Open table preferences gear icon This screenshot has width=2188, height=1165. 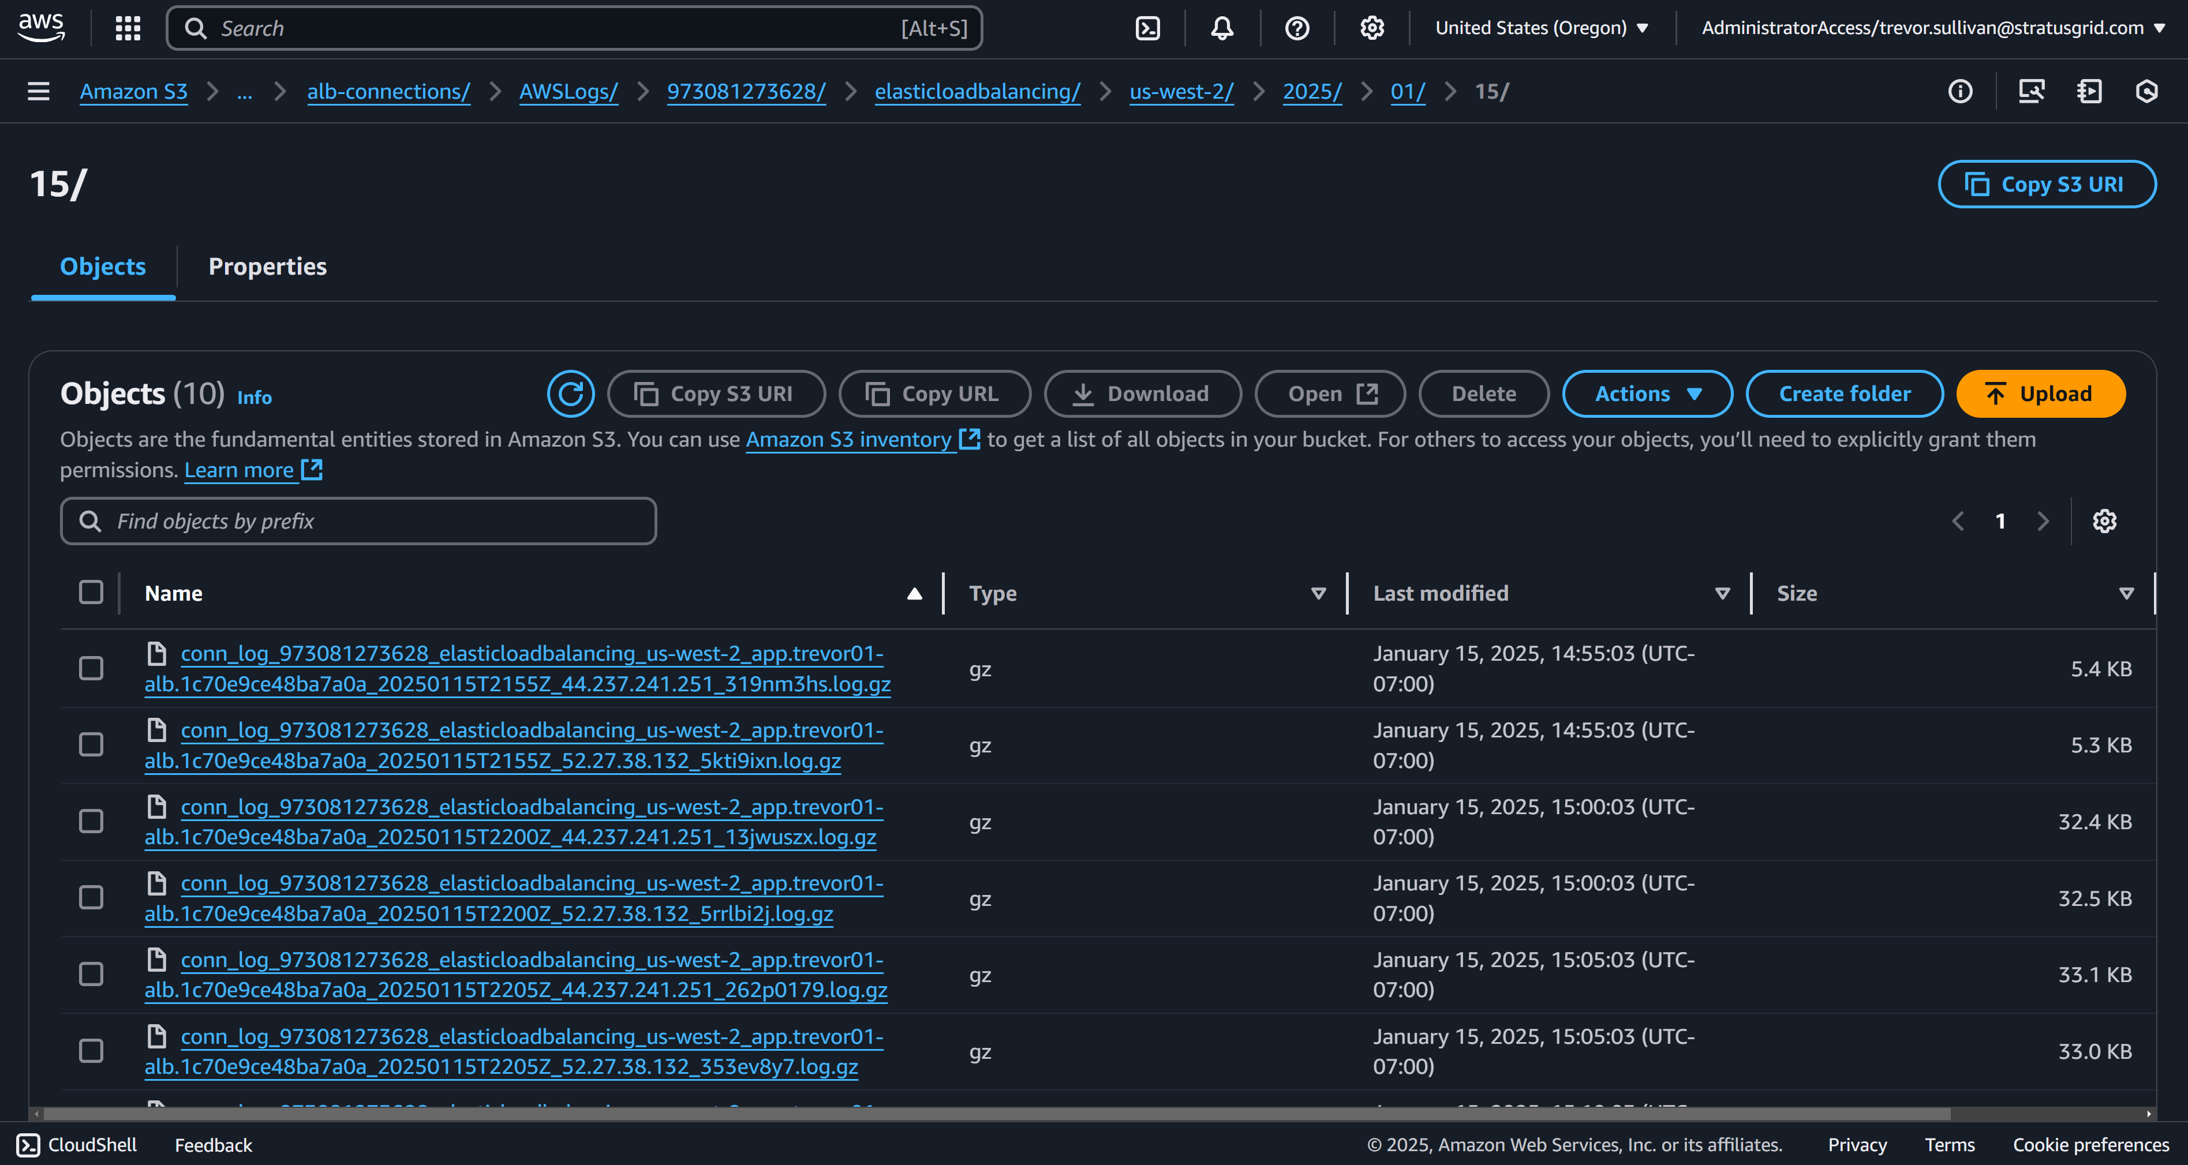pyautogui.click(x=2104, y=522)
